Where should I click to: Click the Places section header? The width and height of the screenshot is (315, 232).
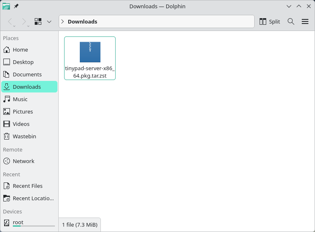coord(11,38)
